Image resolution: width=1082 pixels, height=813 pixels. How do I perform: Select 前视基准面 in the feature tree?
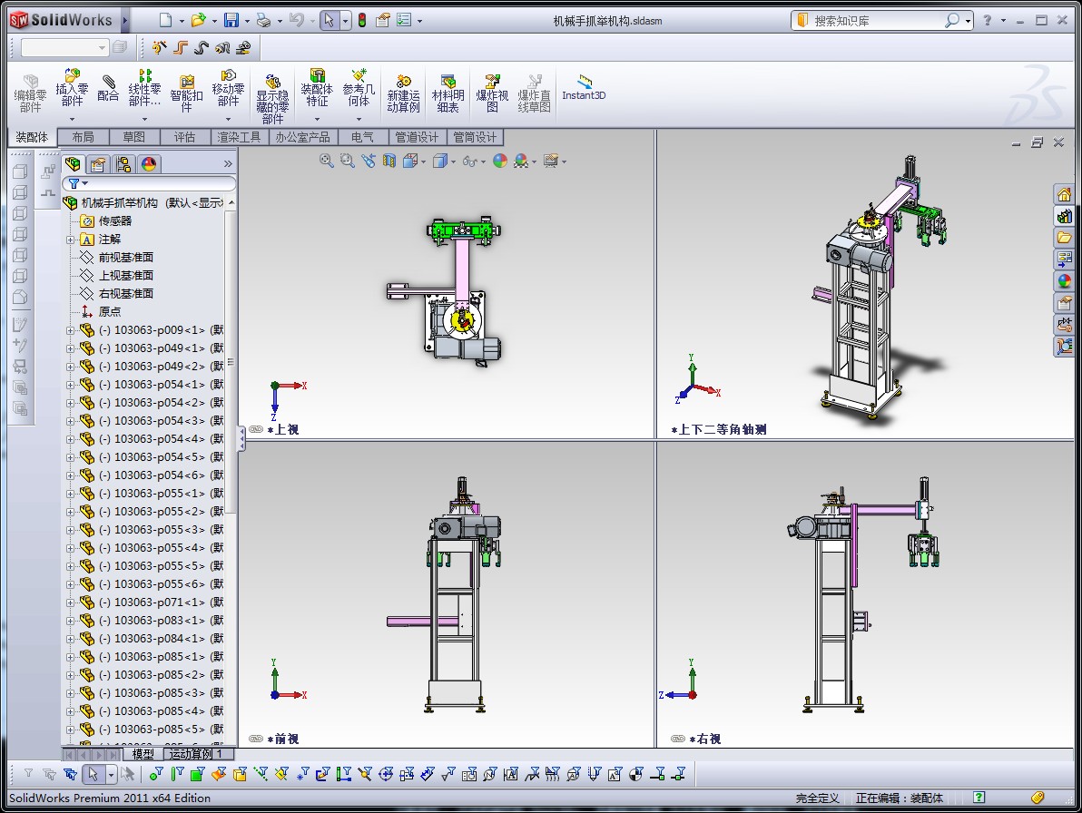pyautogui.click(x=125, y=258)
